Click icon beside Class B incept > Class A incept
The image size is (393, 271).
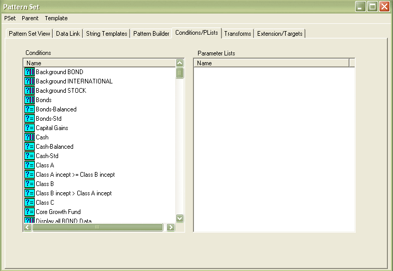(30, 193)
